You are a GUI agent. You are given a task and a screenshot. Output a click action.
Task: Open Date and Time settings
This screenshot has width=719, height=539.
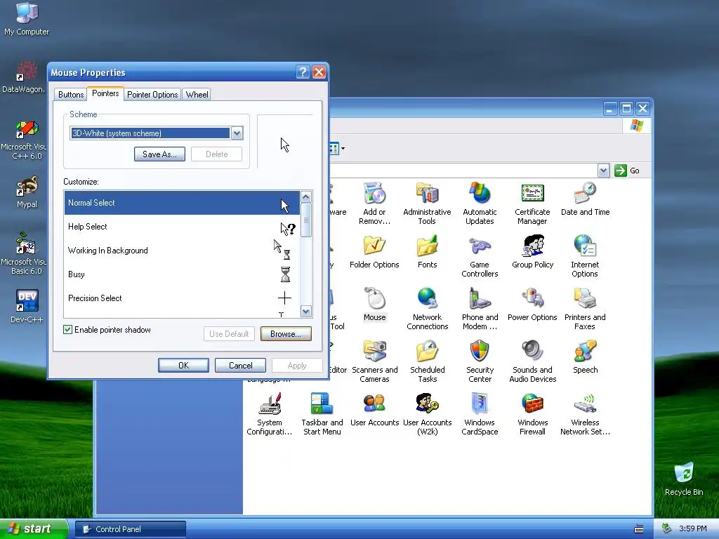tap(585, 199)
